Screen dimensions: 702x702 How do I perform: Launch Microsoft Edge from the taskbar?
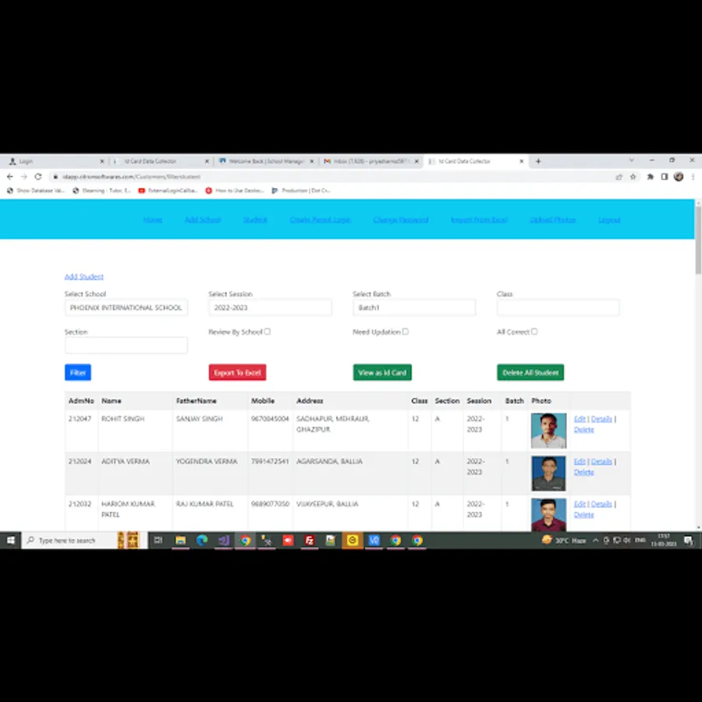click(202, 541)
